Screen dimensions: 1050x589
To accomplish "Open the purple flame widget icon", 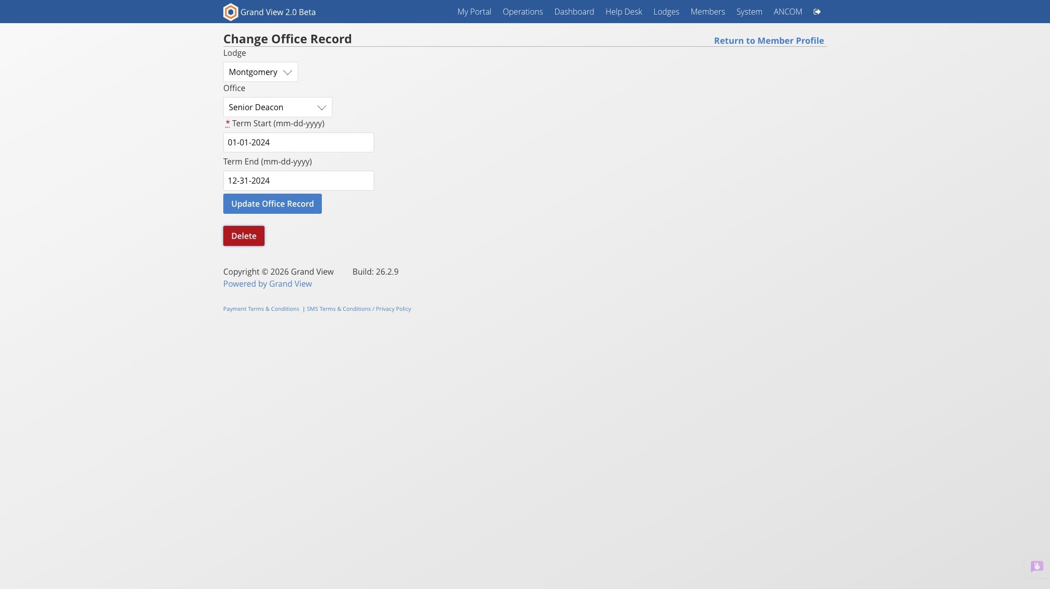I will tap(1036, 566).
